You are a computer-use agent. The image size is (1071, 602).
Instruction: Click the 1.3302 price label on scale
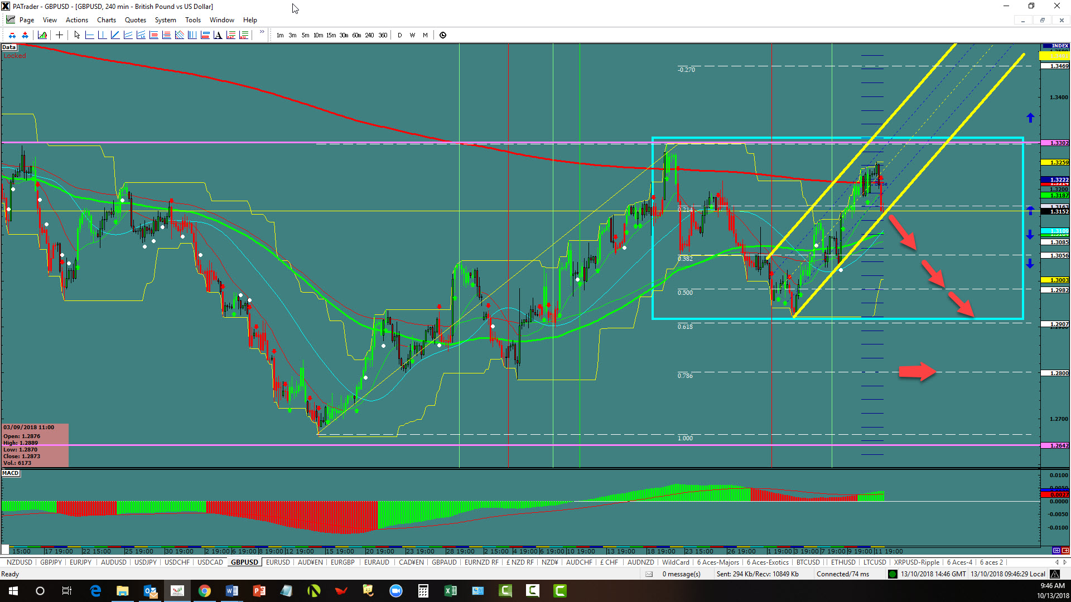1056,143
